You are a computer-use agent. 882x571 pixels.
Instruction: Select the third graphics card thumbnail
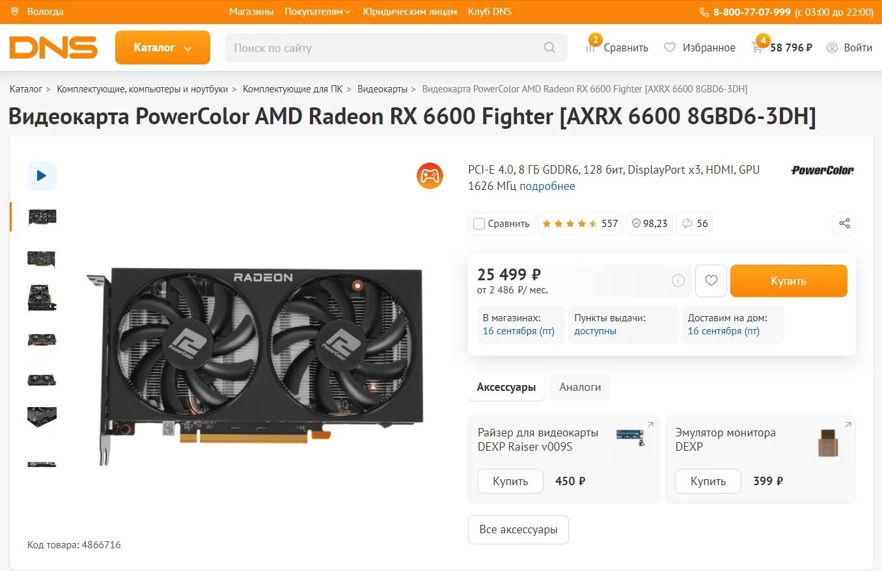[42, 298]
